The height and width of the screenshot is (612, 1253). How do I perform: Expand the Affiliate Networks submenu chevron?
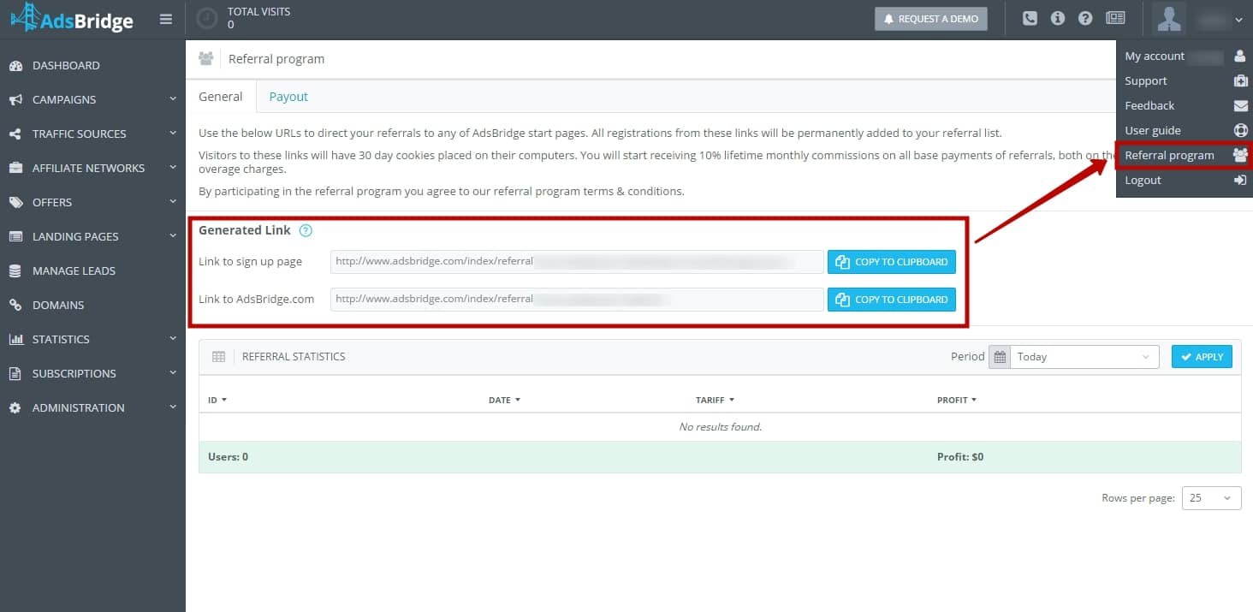[173, 167]
